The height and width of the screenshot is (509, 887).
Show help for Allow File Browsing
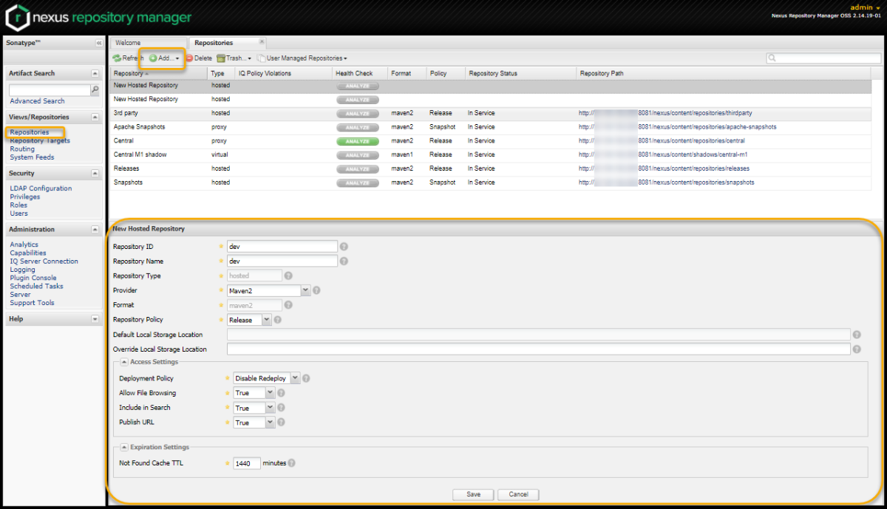(281, 393)
